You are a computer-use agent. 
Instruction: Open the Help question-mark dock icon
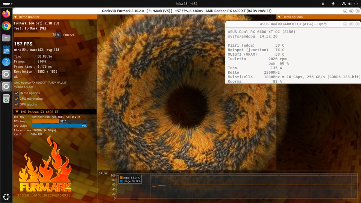[6, 62]
